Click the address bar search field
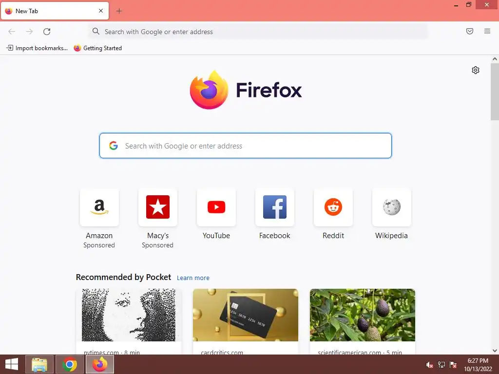The height and width of the screenshot is (374, 499). [258, 32]
